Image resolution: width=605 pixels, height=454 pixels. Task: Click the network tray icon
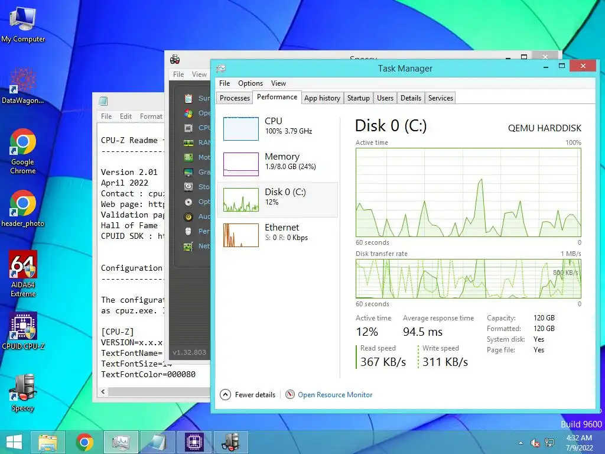click(x=549, y=443)
